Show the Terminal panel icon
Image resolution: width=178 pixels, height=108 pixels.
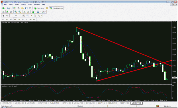26,8
